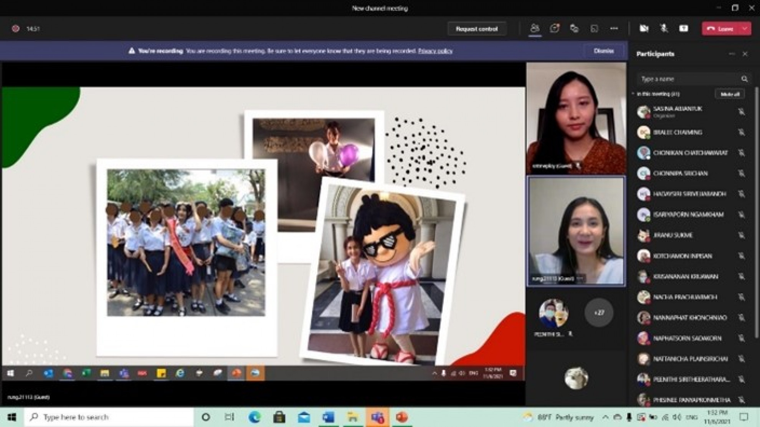Open Microsoft Edge from the taskbar
The image size is (760, 427).
coord(254,417)
